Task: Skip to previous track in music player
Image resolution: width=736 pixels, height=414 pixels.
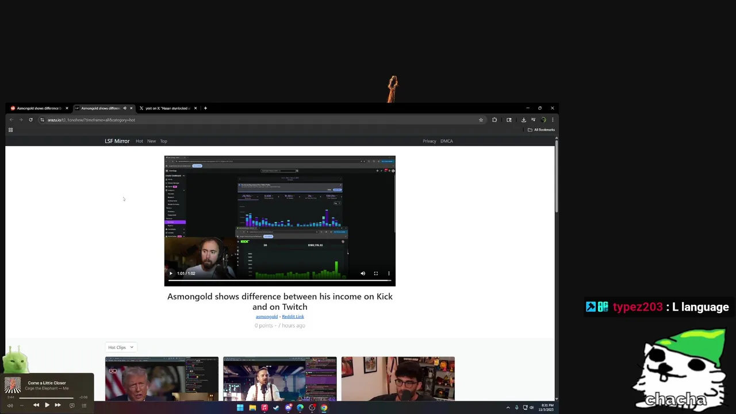Action: click(36, 405)
